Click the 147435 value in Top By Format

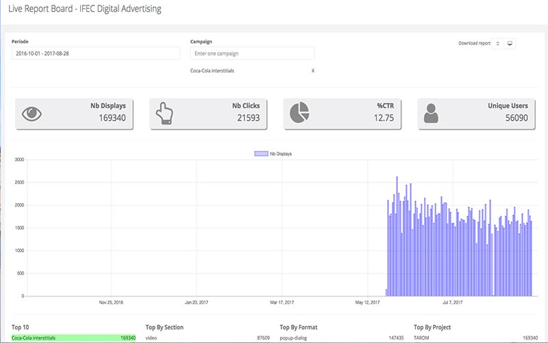tap(397, 338)
